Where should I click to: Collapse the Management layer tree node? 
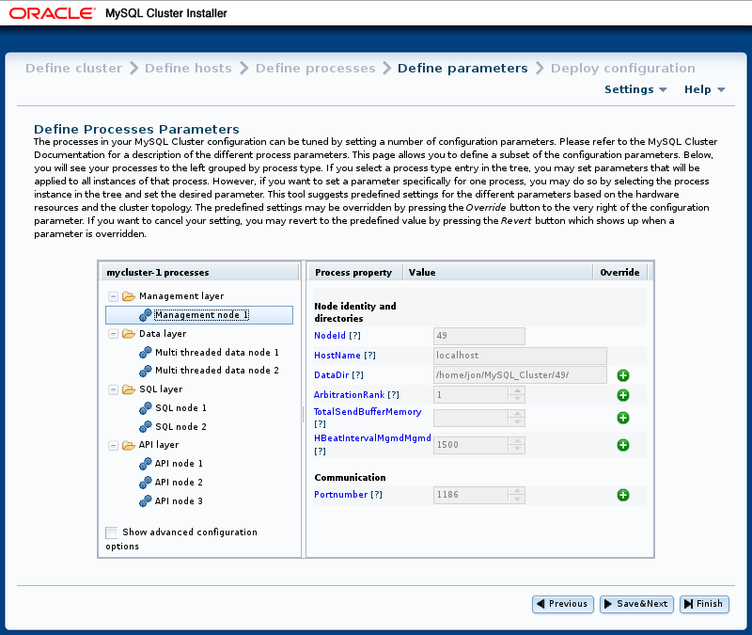(114, 296)
